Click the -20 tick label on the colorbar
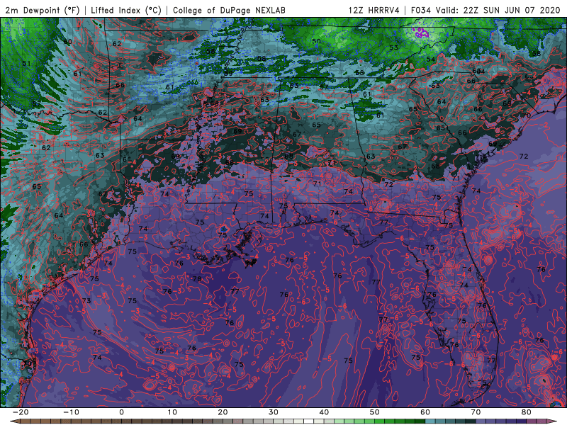 pyautogui.click(x=21, y=412)
